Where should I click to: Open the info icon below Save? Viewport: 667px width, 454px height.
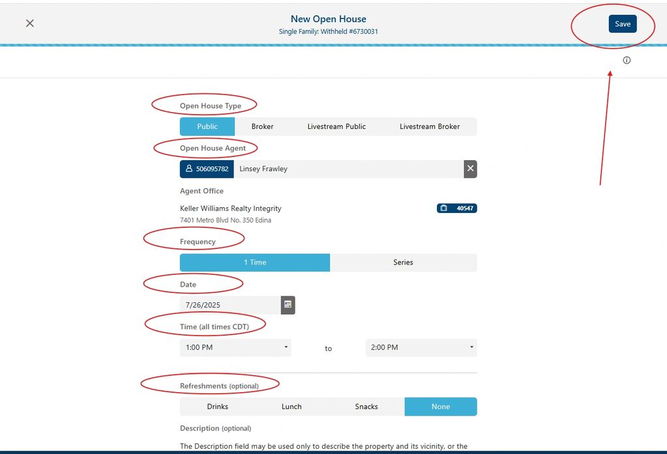(627, 60)
